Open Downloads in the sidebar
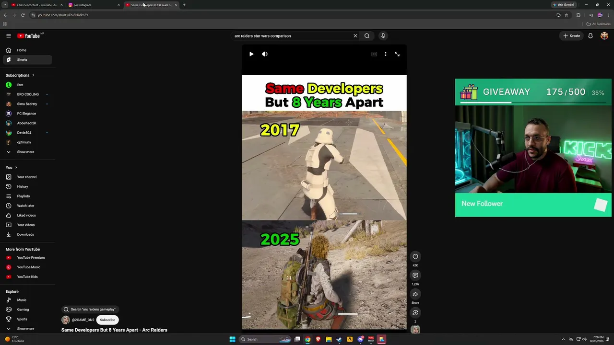 [x=27, y=235]
